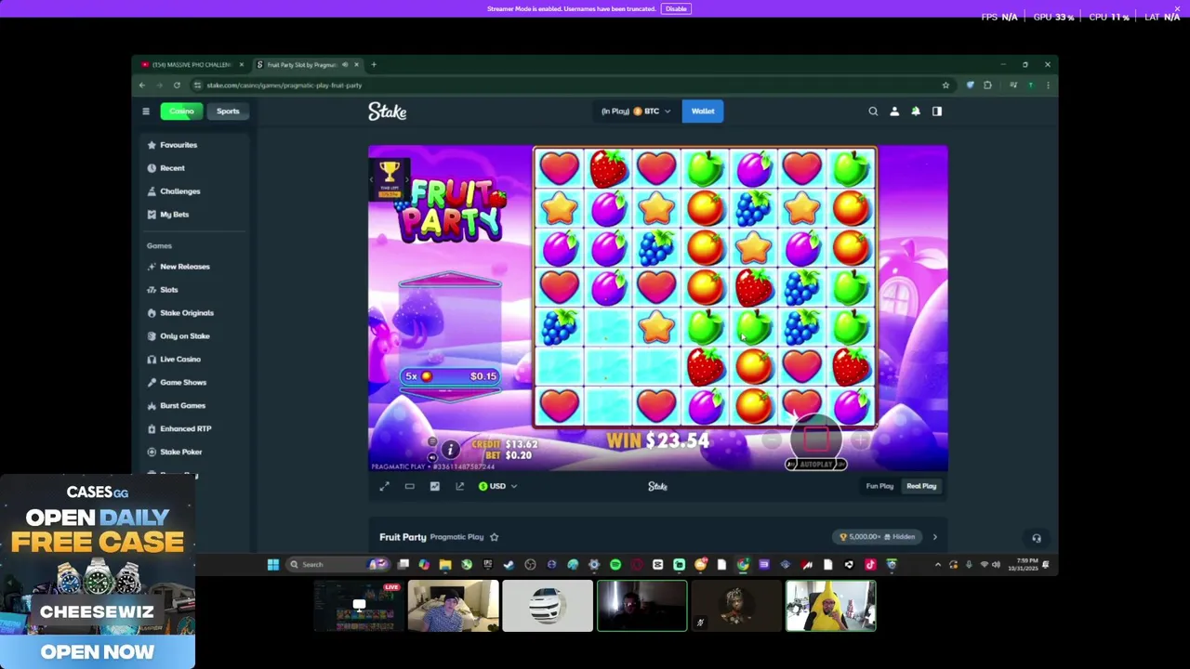Screen dimensions: 1190x669
Task: Switch to theatre mode view
Action: 410,486
